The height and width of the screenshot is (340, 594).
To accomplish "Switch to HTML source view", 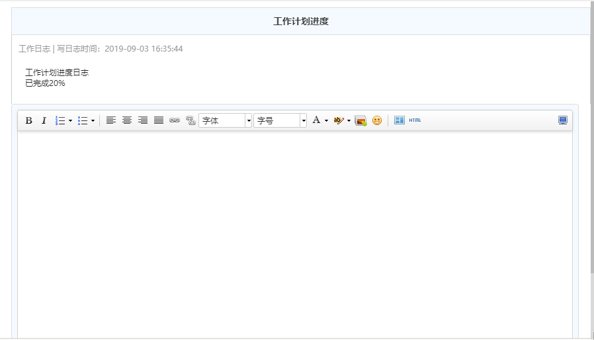I will click(415, 120).
